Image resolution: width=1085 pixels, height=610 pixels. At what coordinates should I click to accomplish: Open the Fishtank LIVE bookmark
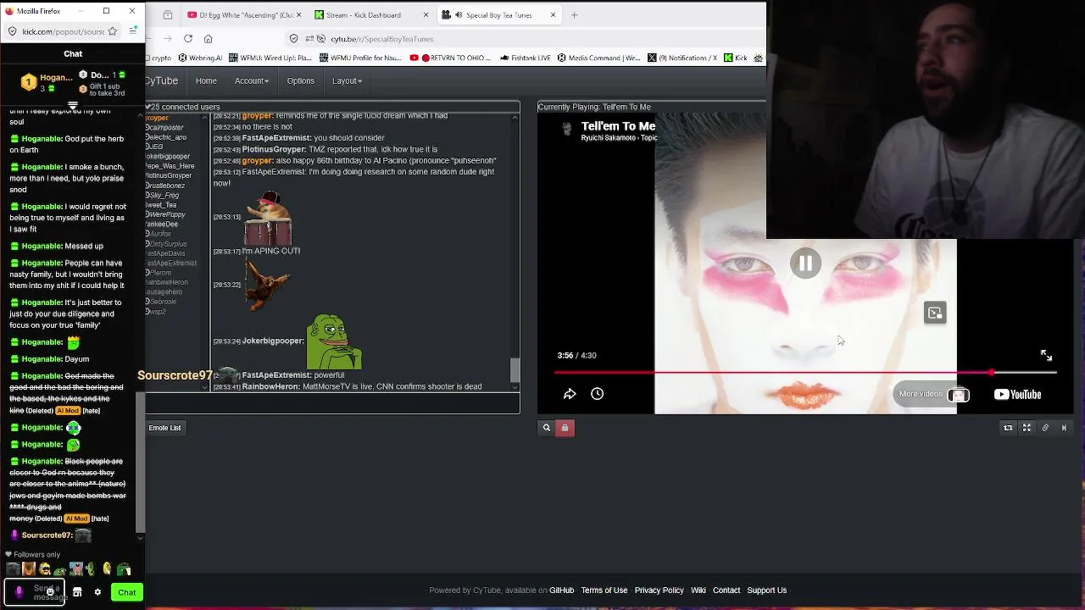pos(526,58)
